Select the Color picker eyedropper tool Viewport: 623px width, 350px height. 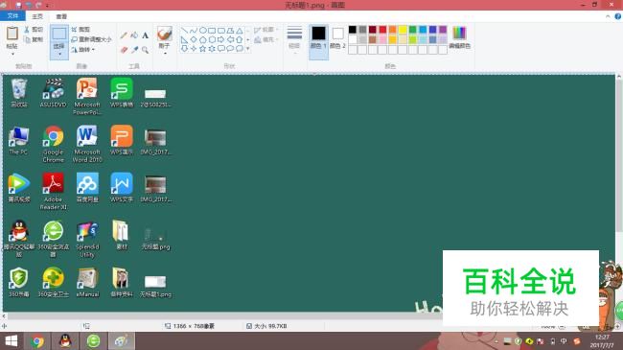tap(134, 50)
